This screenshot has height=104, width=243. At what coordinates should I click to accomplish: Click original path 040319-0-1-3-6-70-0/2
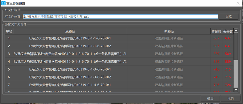(70, 77)
